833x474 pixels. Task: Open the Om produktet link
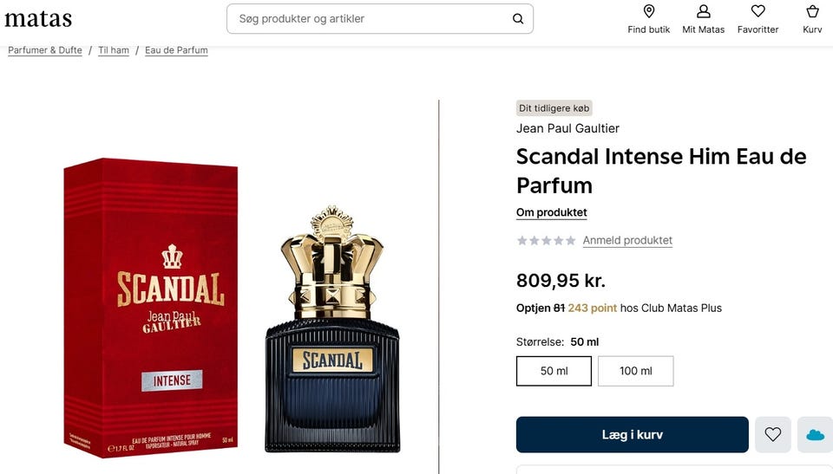552,212
